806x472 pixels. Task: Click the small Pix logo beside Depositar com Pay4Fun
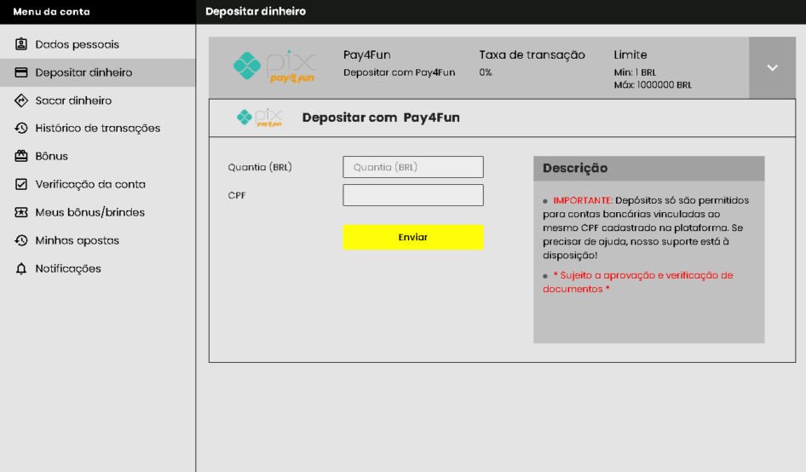tap(260, 118)
